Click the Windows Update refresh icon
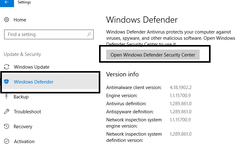 click(x=7, y=67)
